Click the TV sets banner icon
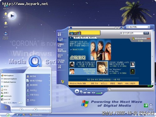This screenshot has width=156, height=117. point(75,33)
